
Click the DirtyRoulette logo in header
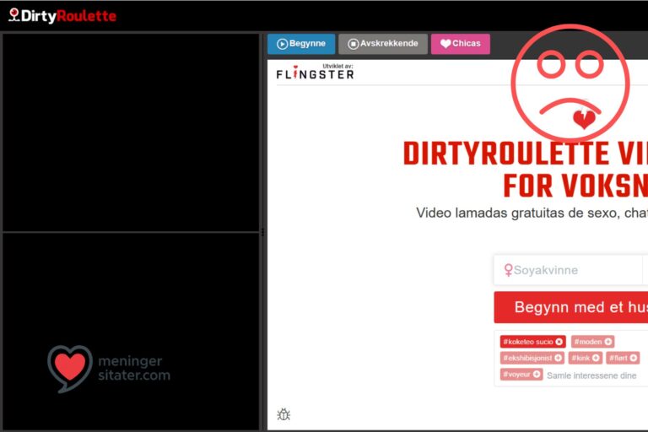coord(62,16)
